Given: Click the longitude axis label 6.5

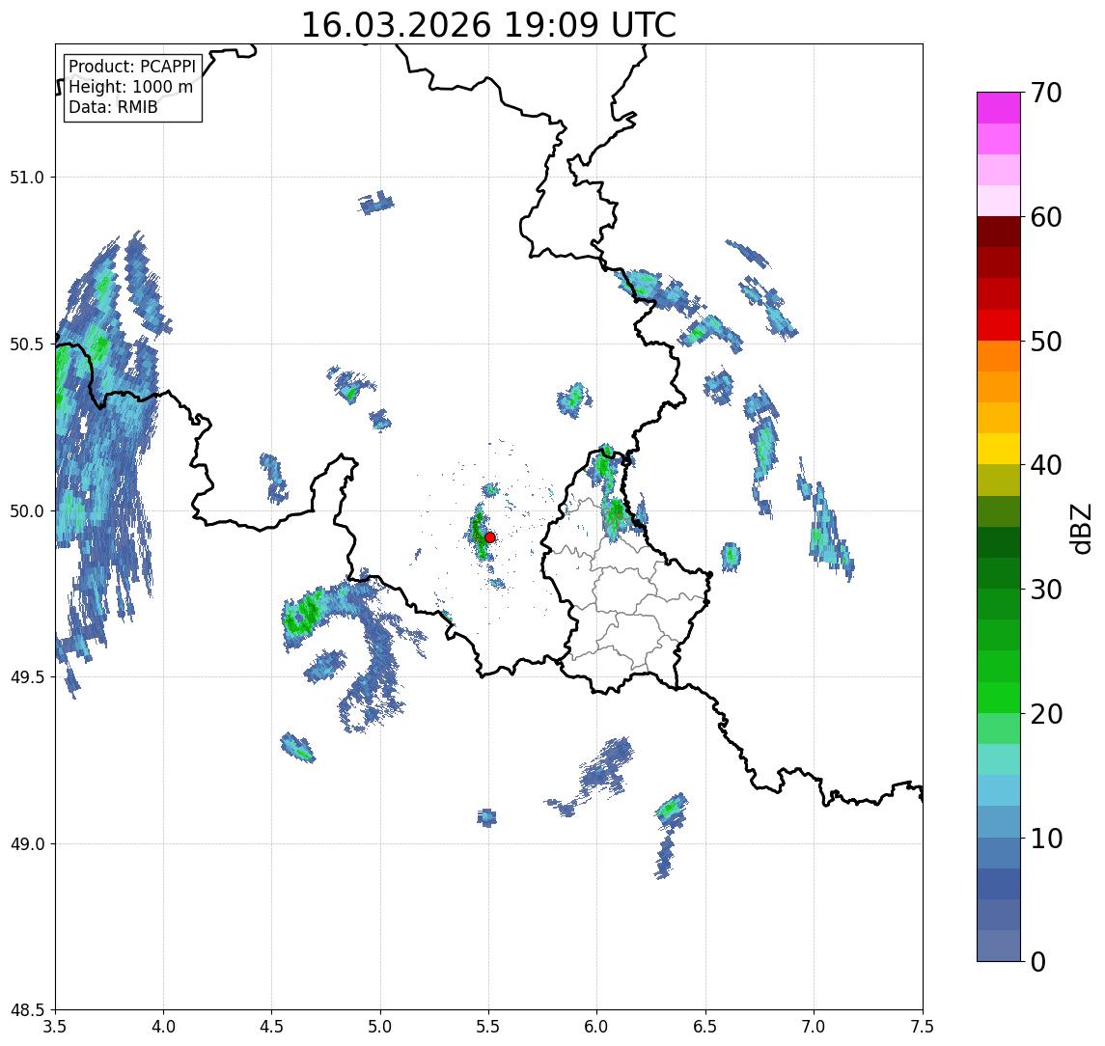Looking at the screenshot, I should [x=706, y=1027].
